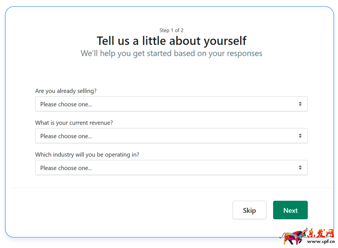Screen dimensions: 338x248
Task: Click the "What is your current revenue?" label
Action: click(x=74, y=123)
